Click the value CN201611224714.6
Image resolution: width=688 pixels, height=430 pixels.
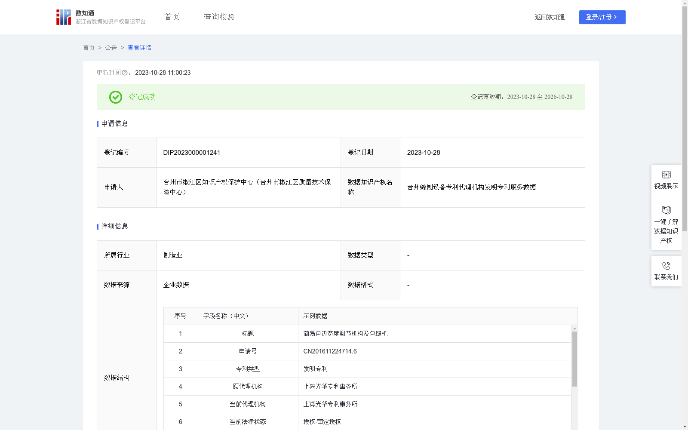330,351
